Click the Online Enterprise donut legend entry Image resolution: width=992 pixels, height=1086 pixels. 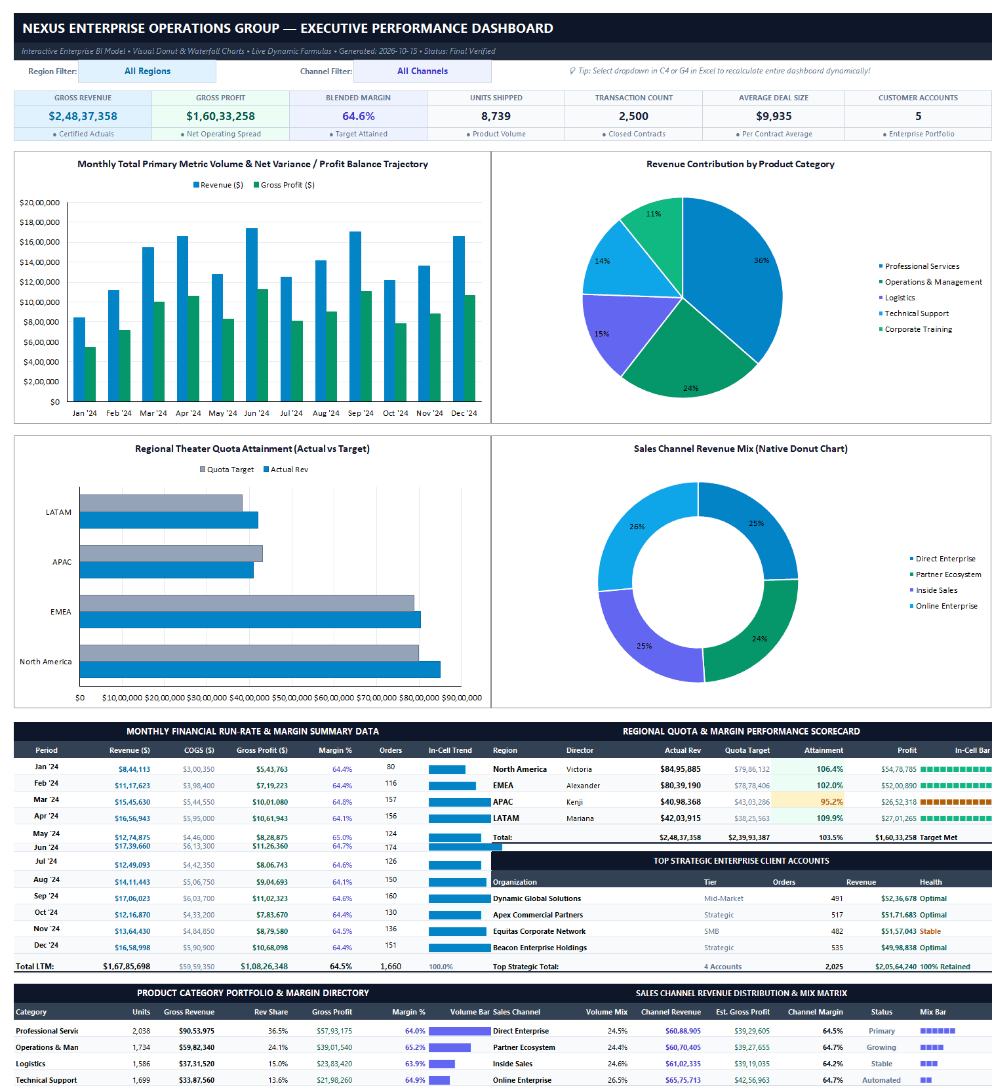point(943,606)
